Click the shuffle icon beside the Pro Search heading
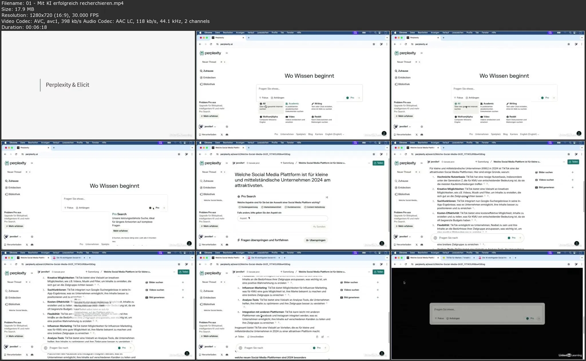Screen dimensions: 586x361 [x=326, y=197]
